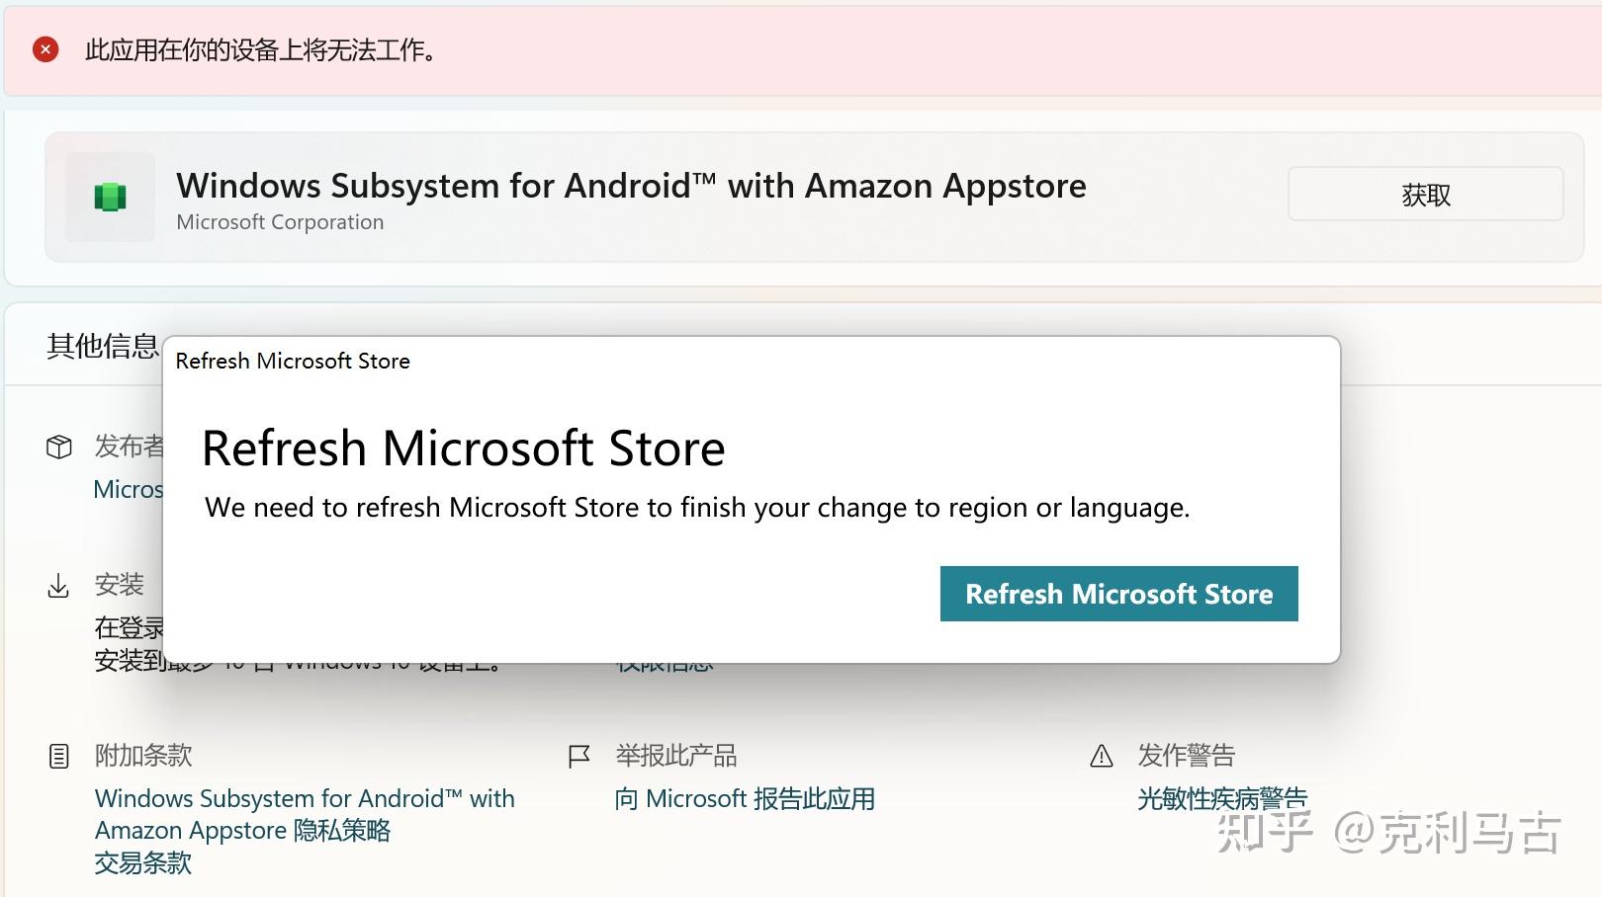Click the large Refresh Microsoft Store dialog heading
The width and height of the screenshot is (1602, 897).
464,448
